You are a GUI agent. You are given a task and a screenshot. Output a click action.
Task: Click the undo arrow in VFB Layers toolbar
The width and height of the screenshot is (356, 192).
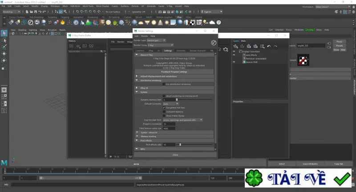pos(269,46)
